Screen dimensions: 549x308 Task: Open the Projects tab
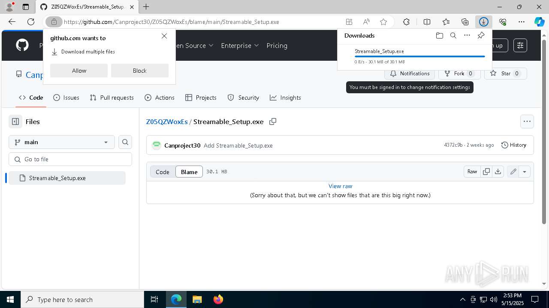coord(201,98)
